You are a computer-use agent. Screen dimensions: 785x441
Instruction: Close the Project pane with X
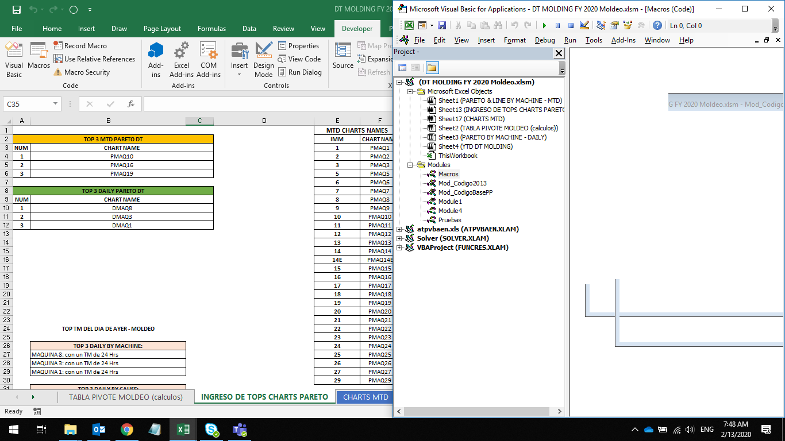(559, 53)
